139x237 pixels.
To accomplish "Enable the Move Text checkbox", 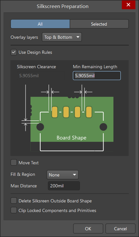I will (14, 163).
